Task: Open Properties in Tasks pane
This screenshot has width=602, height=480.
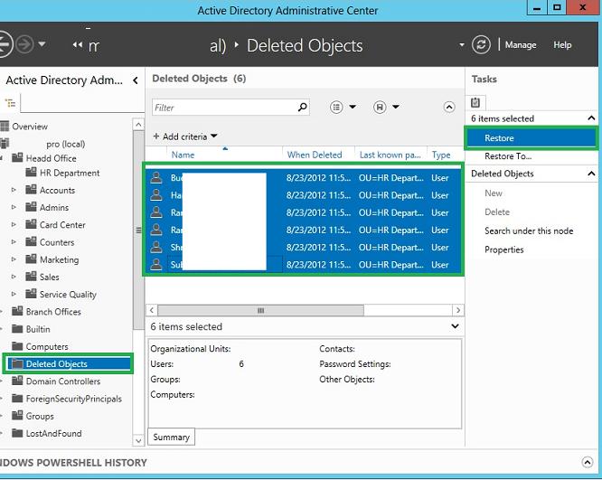Action: 504,249
